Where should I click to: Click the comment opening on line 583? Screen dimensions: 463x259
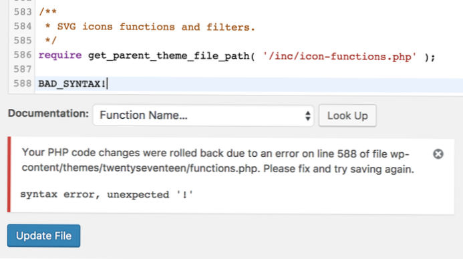pos(47,12)
